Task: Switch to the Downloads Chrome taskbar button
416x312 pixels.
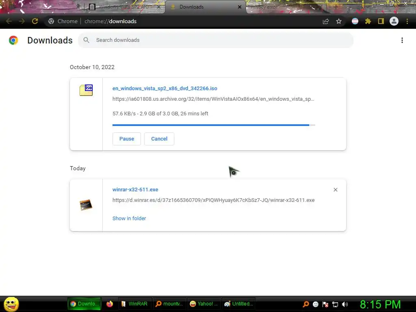Action: point(84,304)
